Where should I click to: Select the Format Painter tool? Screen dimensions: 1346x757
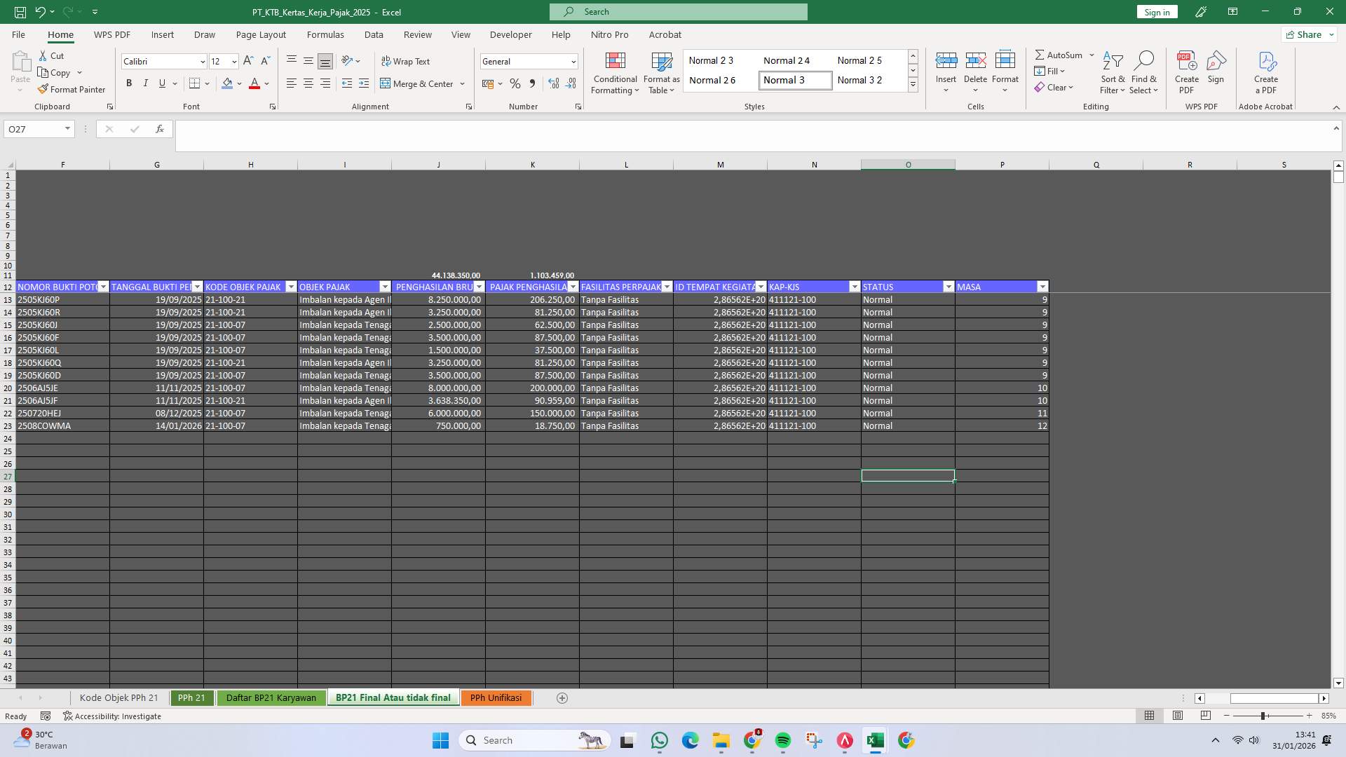point(72,89)
